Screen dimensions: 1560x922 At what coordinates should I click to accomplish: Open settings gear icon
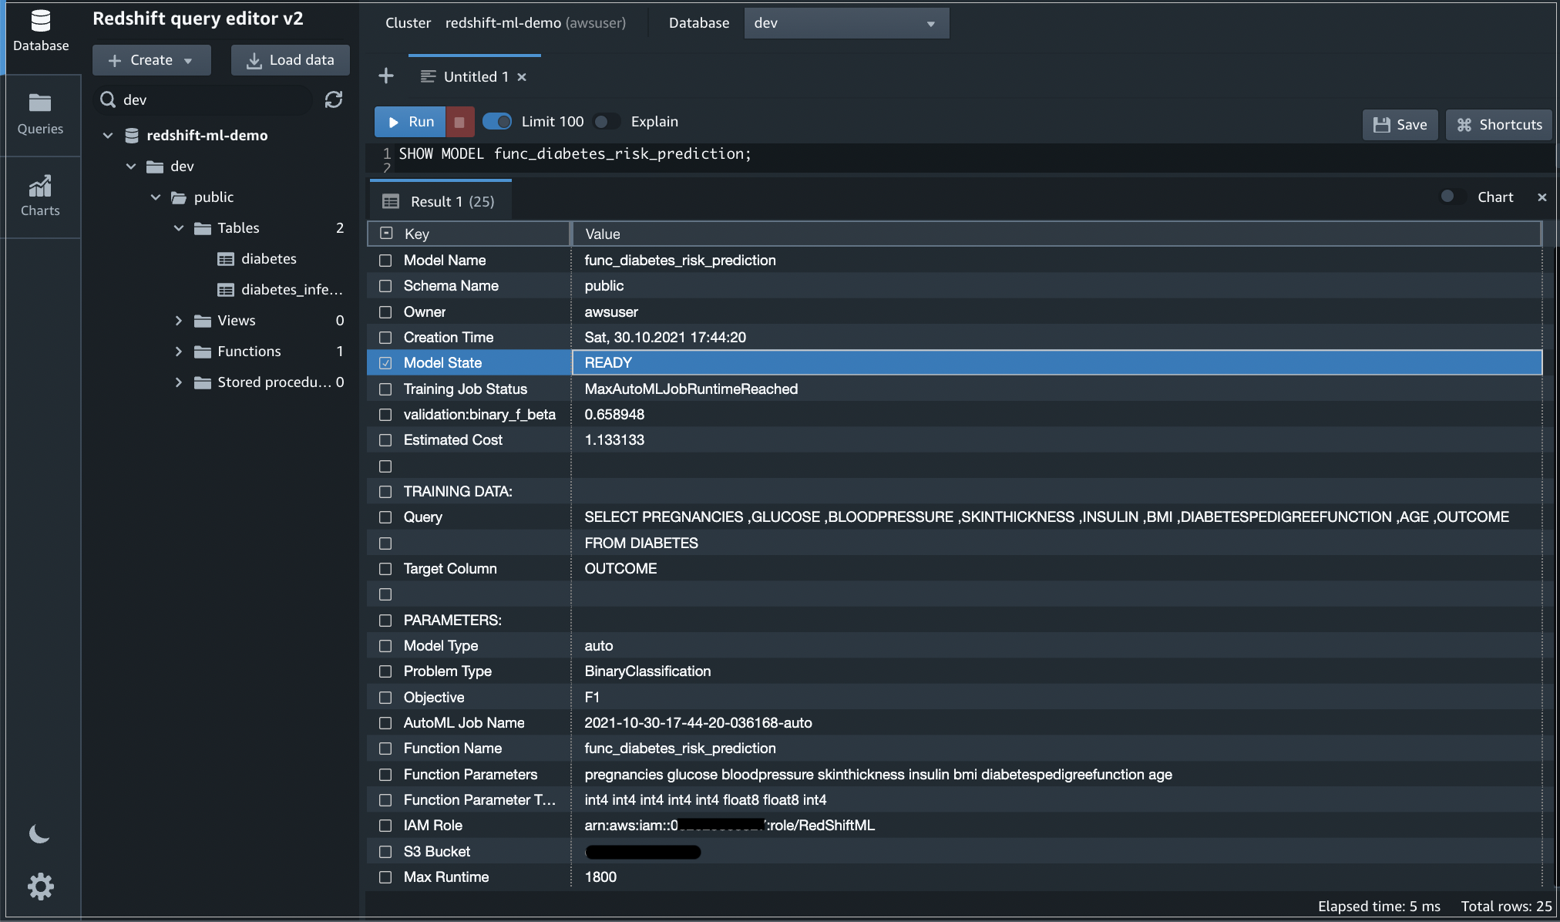40,886
